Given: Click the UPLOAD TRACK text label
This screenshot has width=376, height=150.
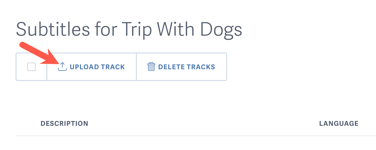Looking at the screenshot, I should pos(97,67).
